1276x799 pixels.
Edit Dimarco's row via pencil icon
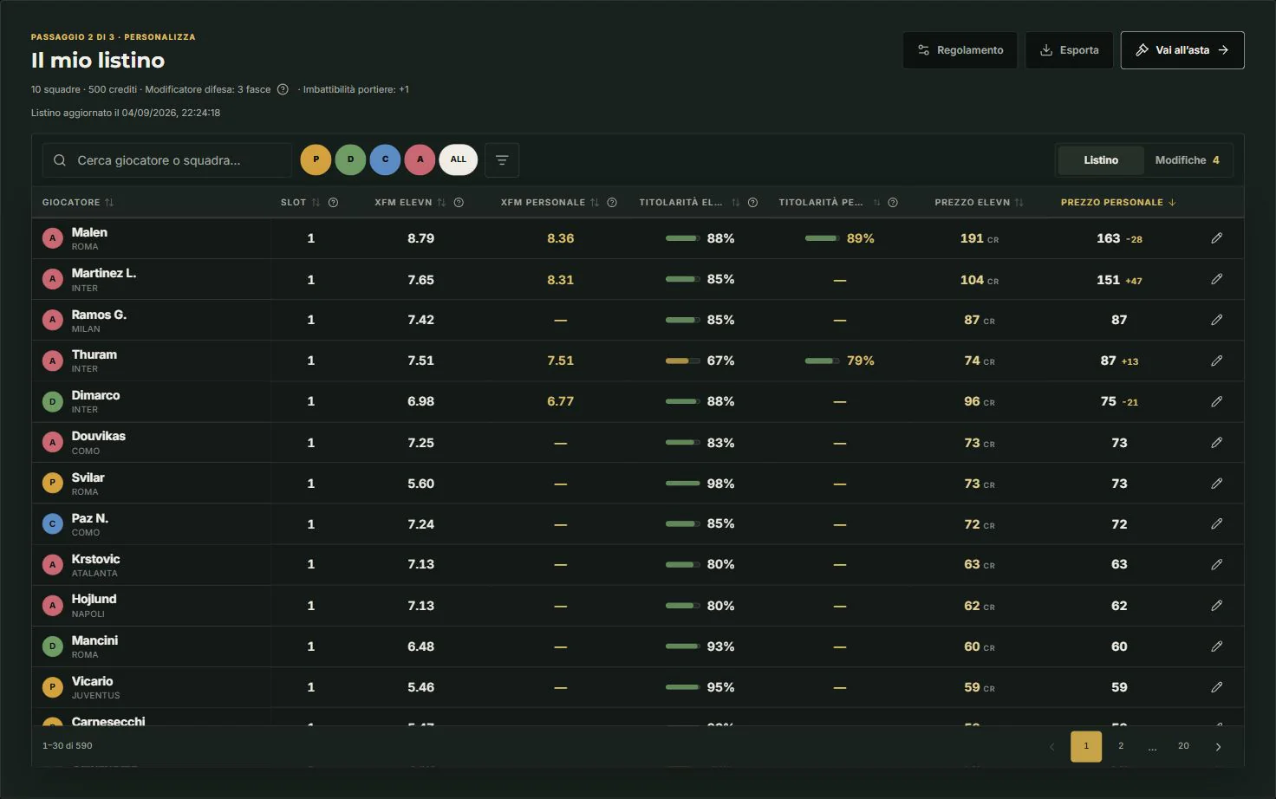1216,401
